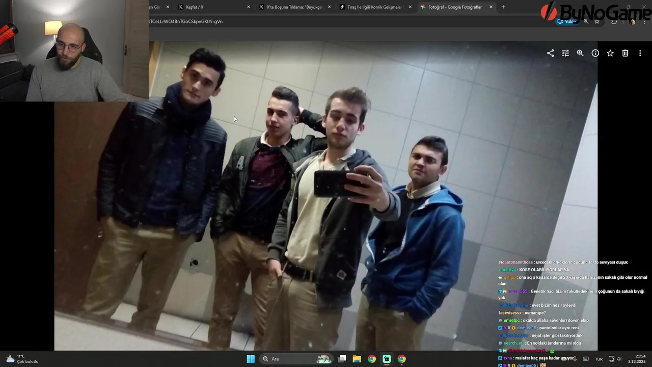652x367 pixels.
Task: Click the taskbar Ara search box
Action: (296, 359)
